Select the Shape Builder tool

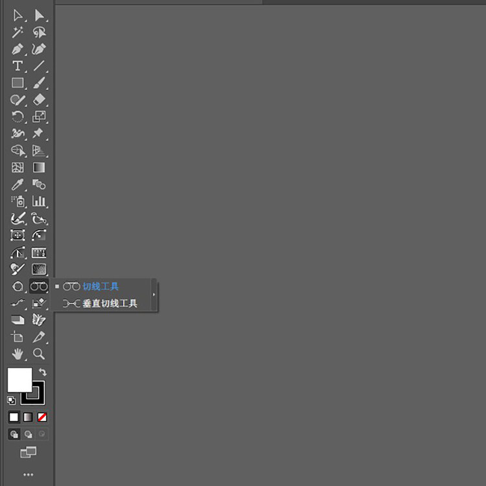click(x=18, y=150)
